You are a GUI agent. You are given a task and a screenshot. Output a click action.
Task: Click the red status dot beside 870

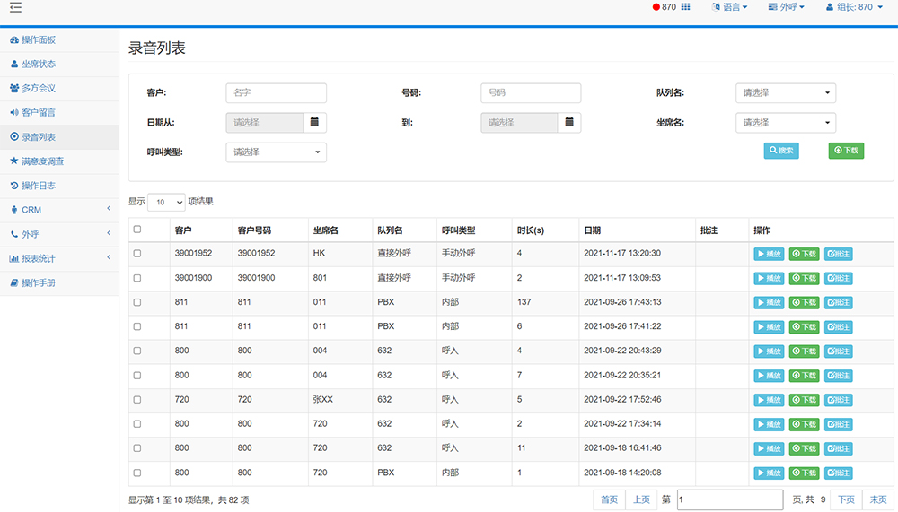(656, 7)
